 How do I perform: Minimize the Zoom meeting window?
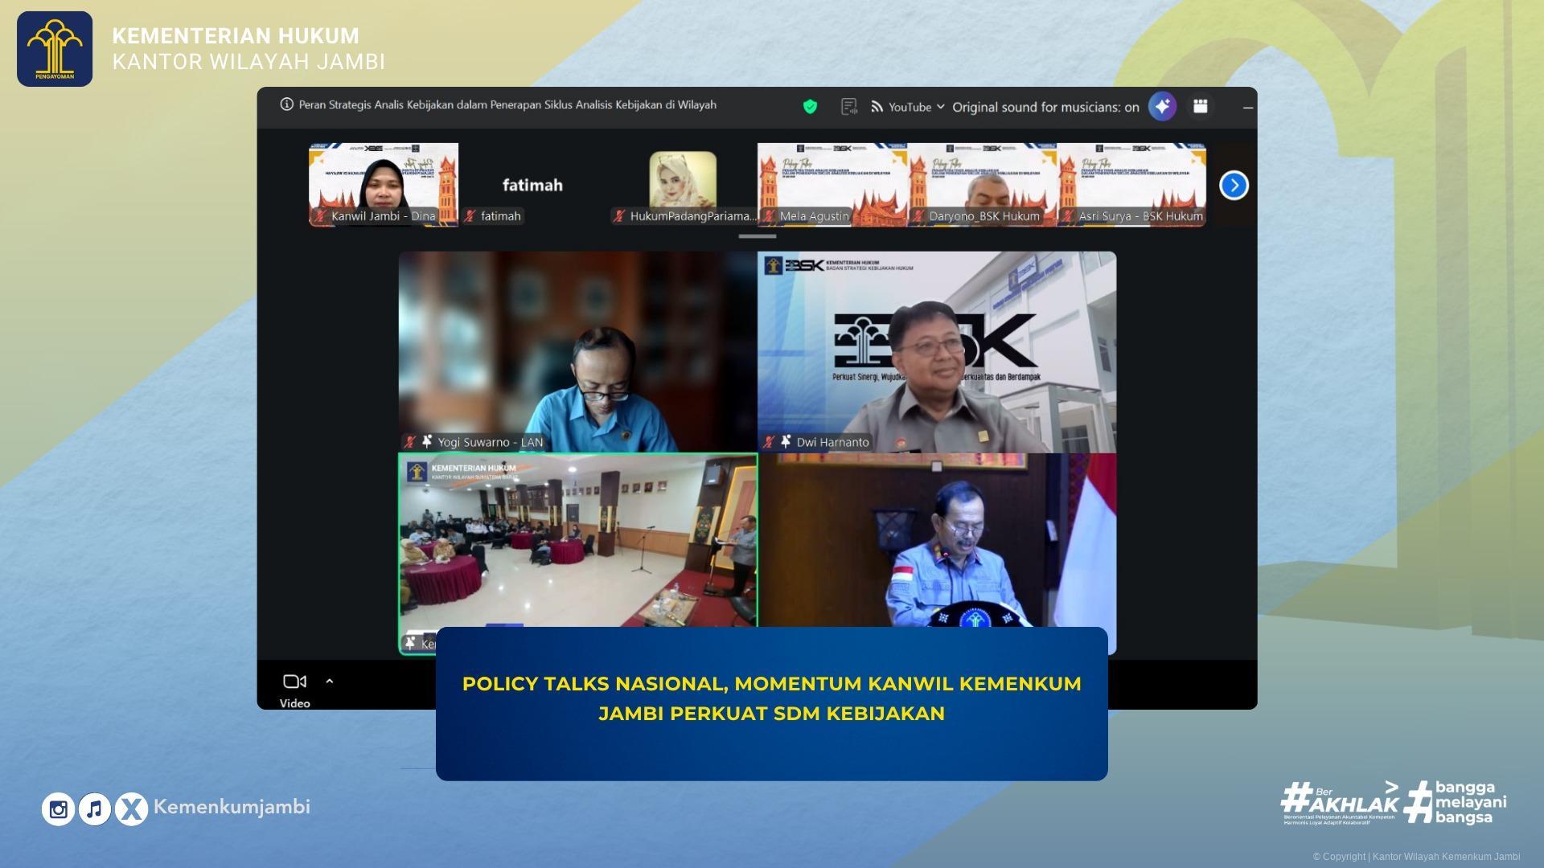(x=1247, y=107)
